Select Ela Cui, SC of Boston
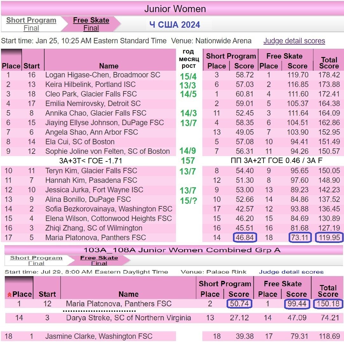Screen dimensions: 344x342 pyautogui.click(x=80, y=142)
